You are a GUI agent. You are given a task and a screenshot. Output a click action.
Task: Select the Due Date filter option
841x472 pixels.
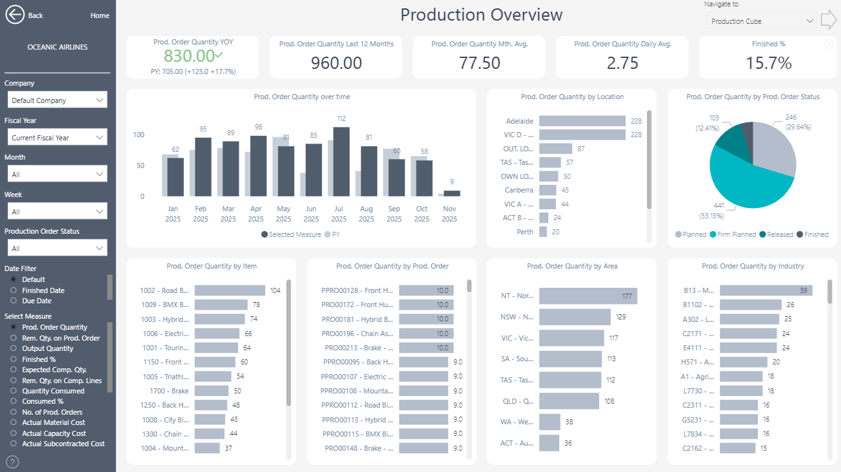coord(13,301)
